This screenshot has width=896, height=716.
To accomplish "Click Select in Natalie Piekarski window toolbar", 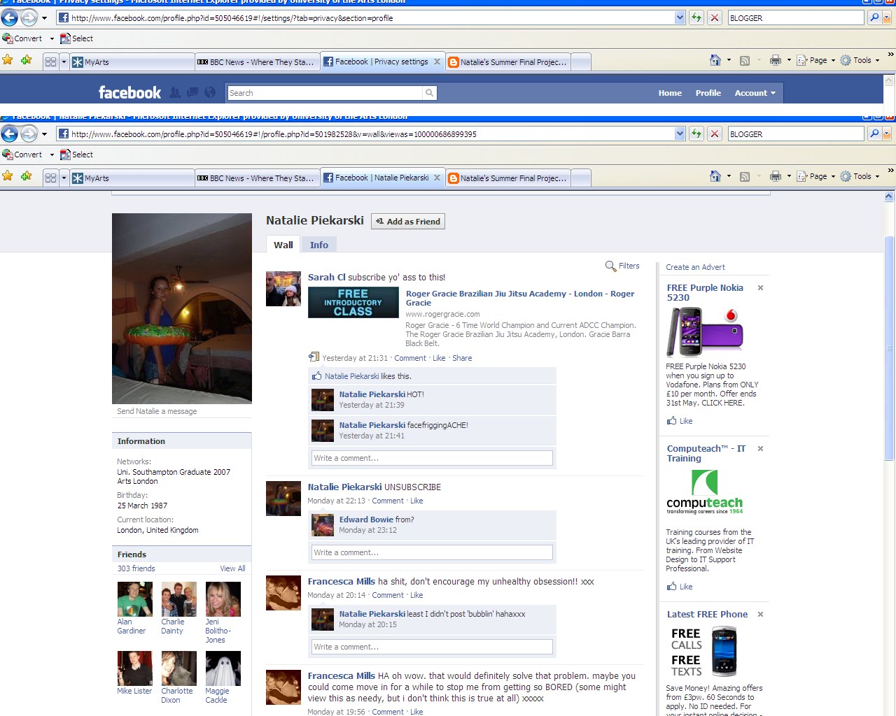I will [76, 155].
